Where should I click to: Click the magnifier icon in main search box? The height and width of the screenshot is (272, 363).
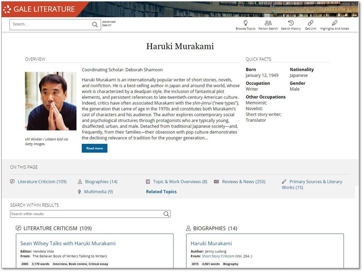pos(95,24)
